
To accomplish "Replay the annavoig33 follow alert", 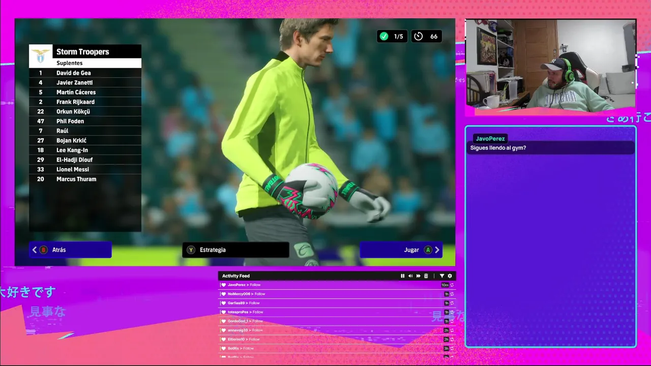I will (452, 330).
